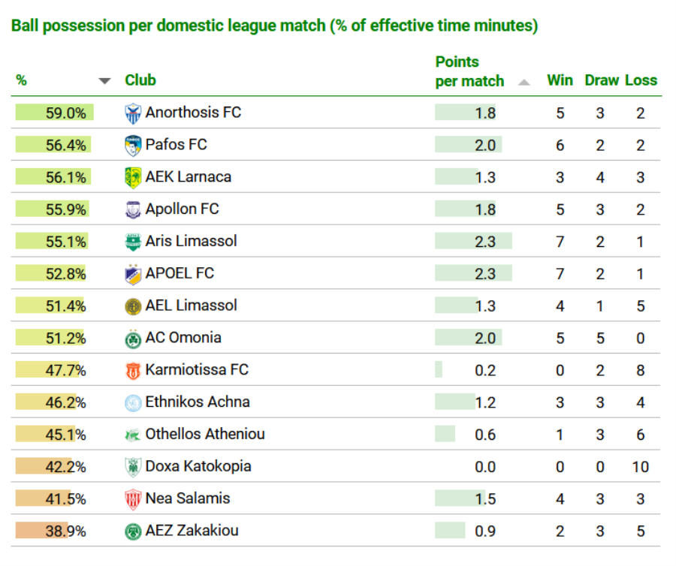Click the Othellos Atheniou points bar
Viewport: 676px width, 566px height.
point(445,435)
